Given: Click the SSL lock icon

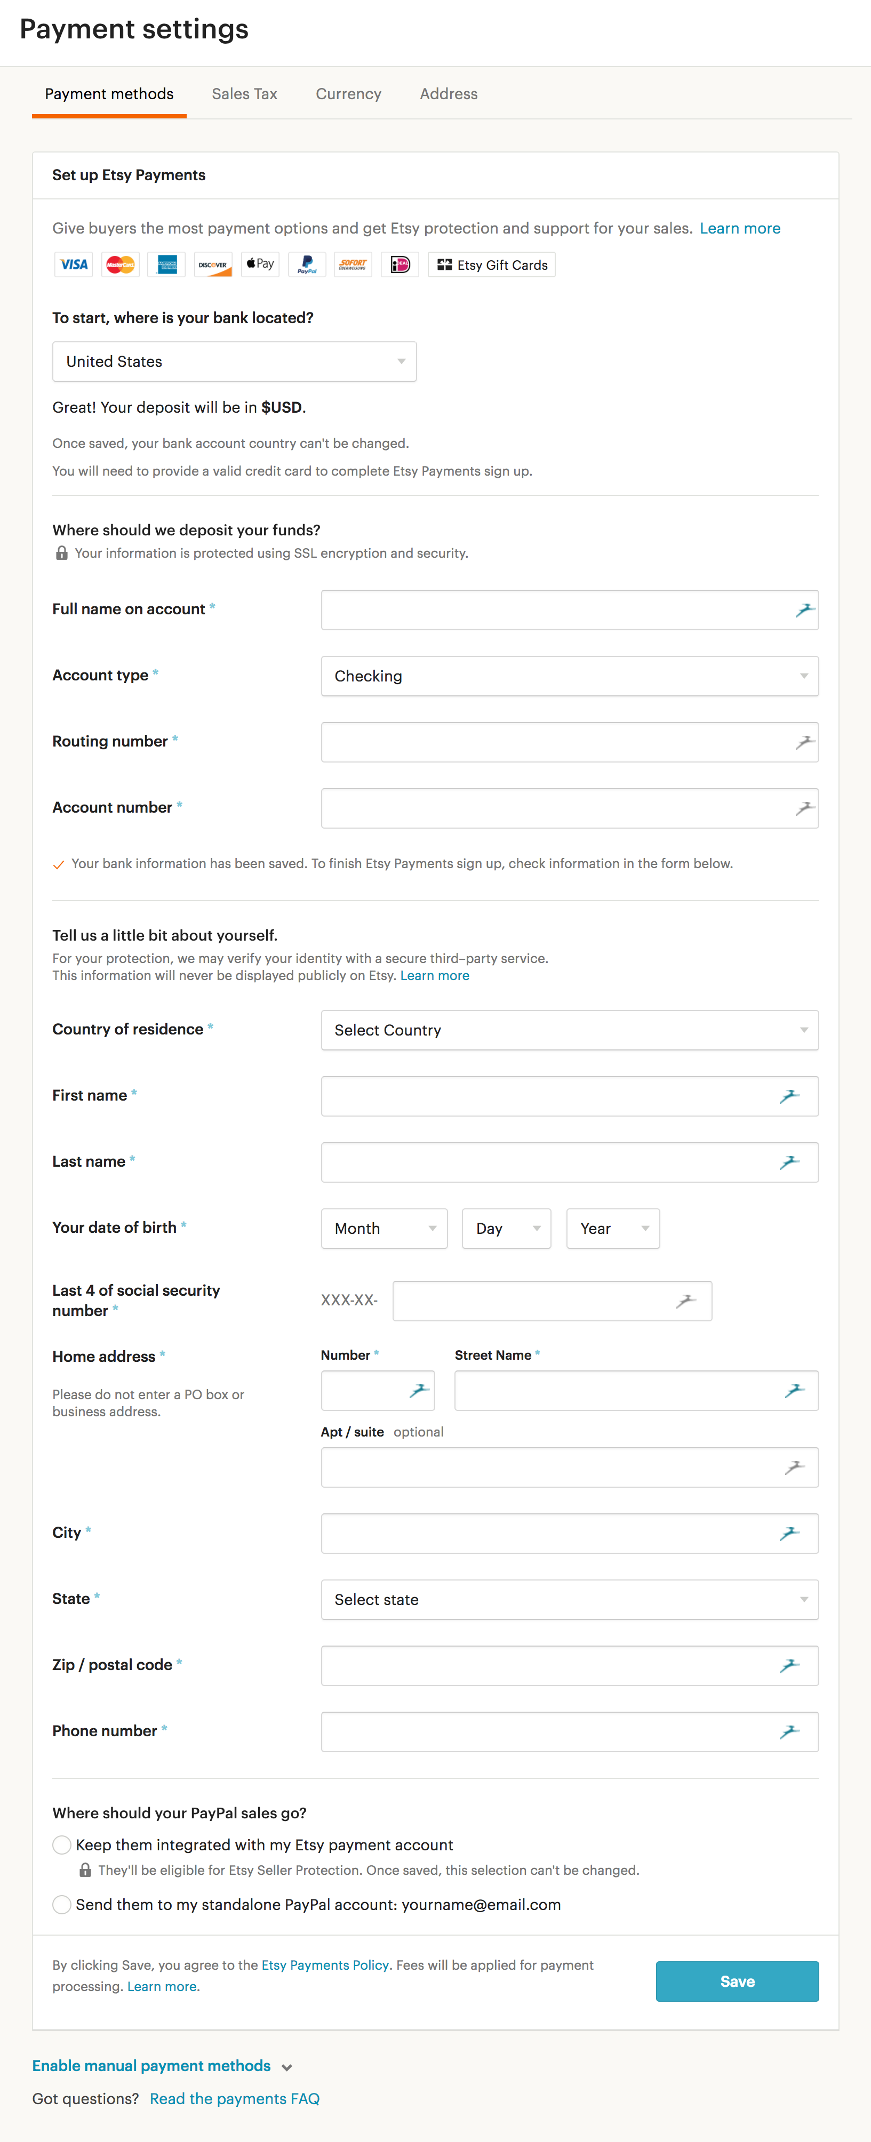Looking at the screenshot, I should point(61,553).
